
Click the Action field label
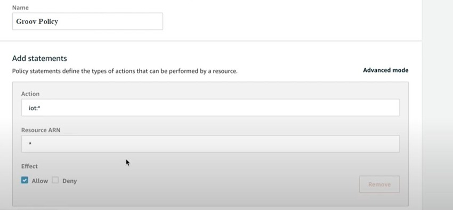30,94
